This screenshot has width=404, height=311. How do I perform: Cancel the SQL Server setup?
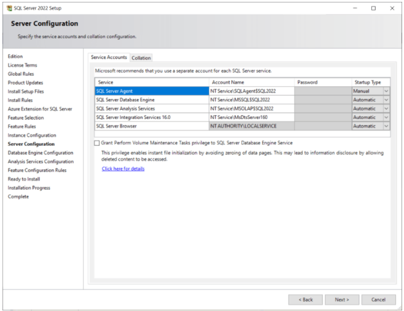point(378,299)
